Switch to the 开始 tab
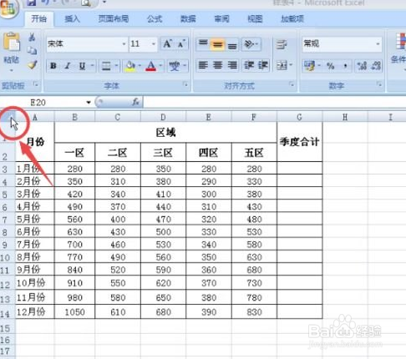 point(39,19)
